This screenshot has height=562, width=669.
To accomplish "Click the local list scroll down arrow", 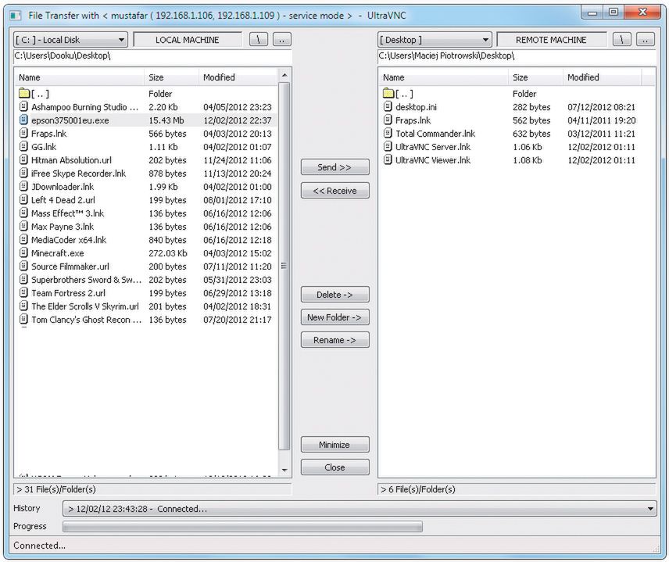I will (x=284, y=470).
